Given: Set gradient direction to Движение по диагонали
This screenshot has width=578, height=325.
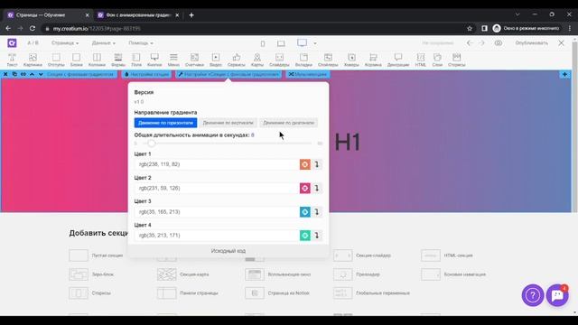Looking at the screenshot, I should (x=289, y=123).
